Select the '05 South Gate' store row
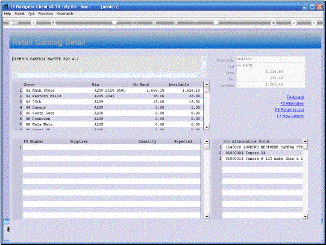Screen dimensions: 326x245 pos(112,113)
